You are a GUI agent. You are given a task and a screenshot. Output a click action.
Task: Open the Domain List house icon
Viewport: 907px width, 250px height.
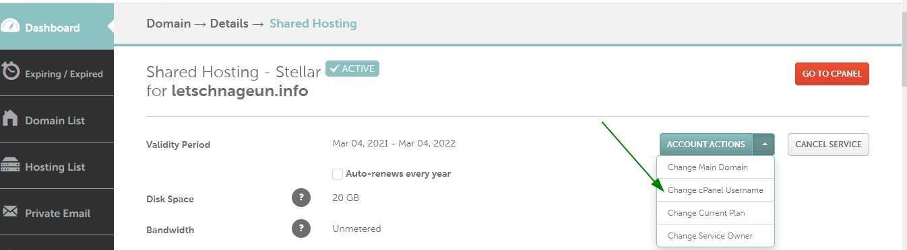pyautogui.click(x=10, y=119)
